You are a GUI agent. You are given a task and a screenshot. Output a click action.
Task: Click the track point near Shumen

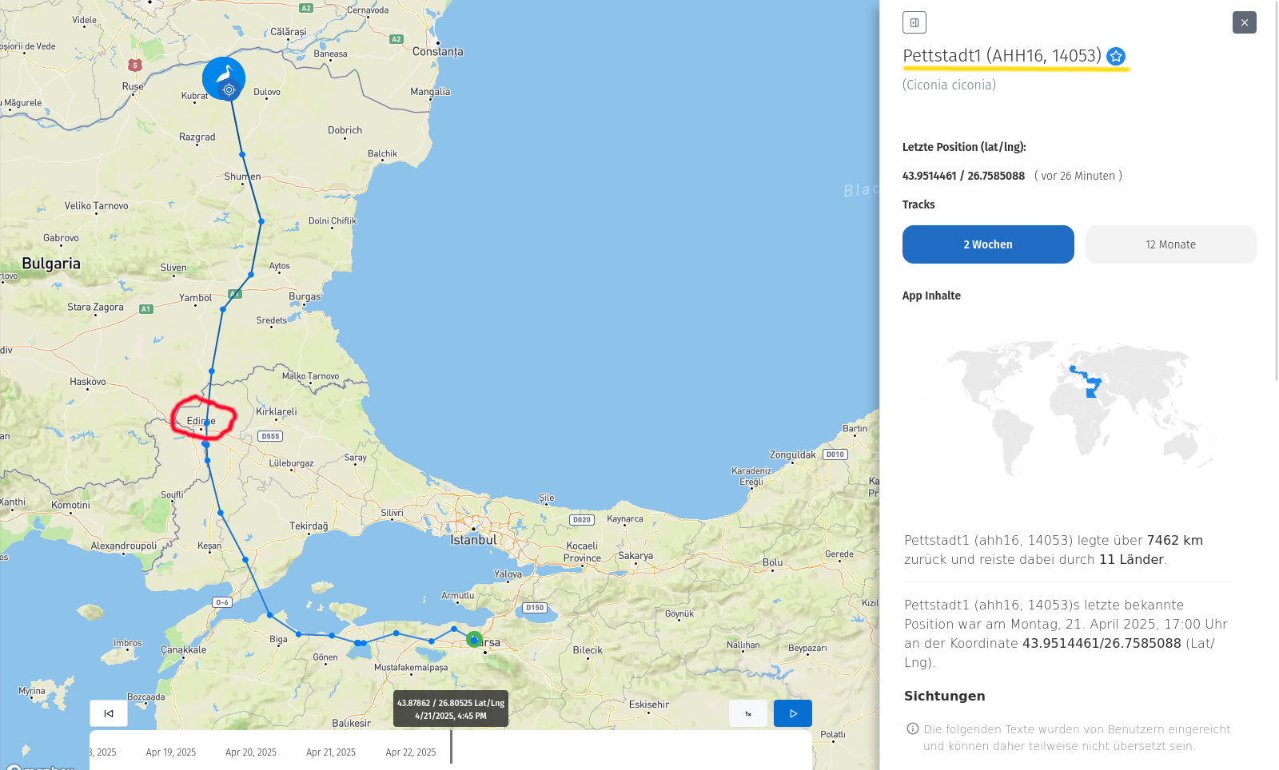(242, 154)
